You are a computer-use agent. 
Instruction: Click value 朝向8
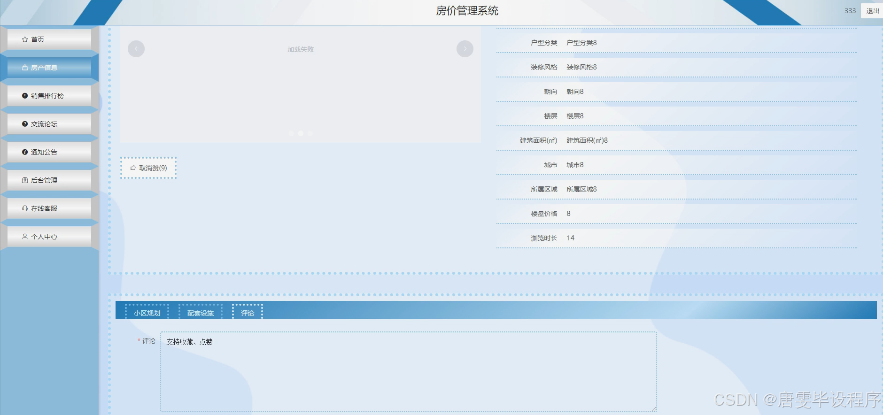pyautogui.click(x=575, y=92)
